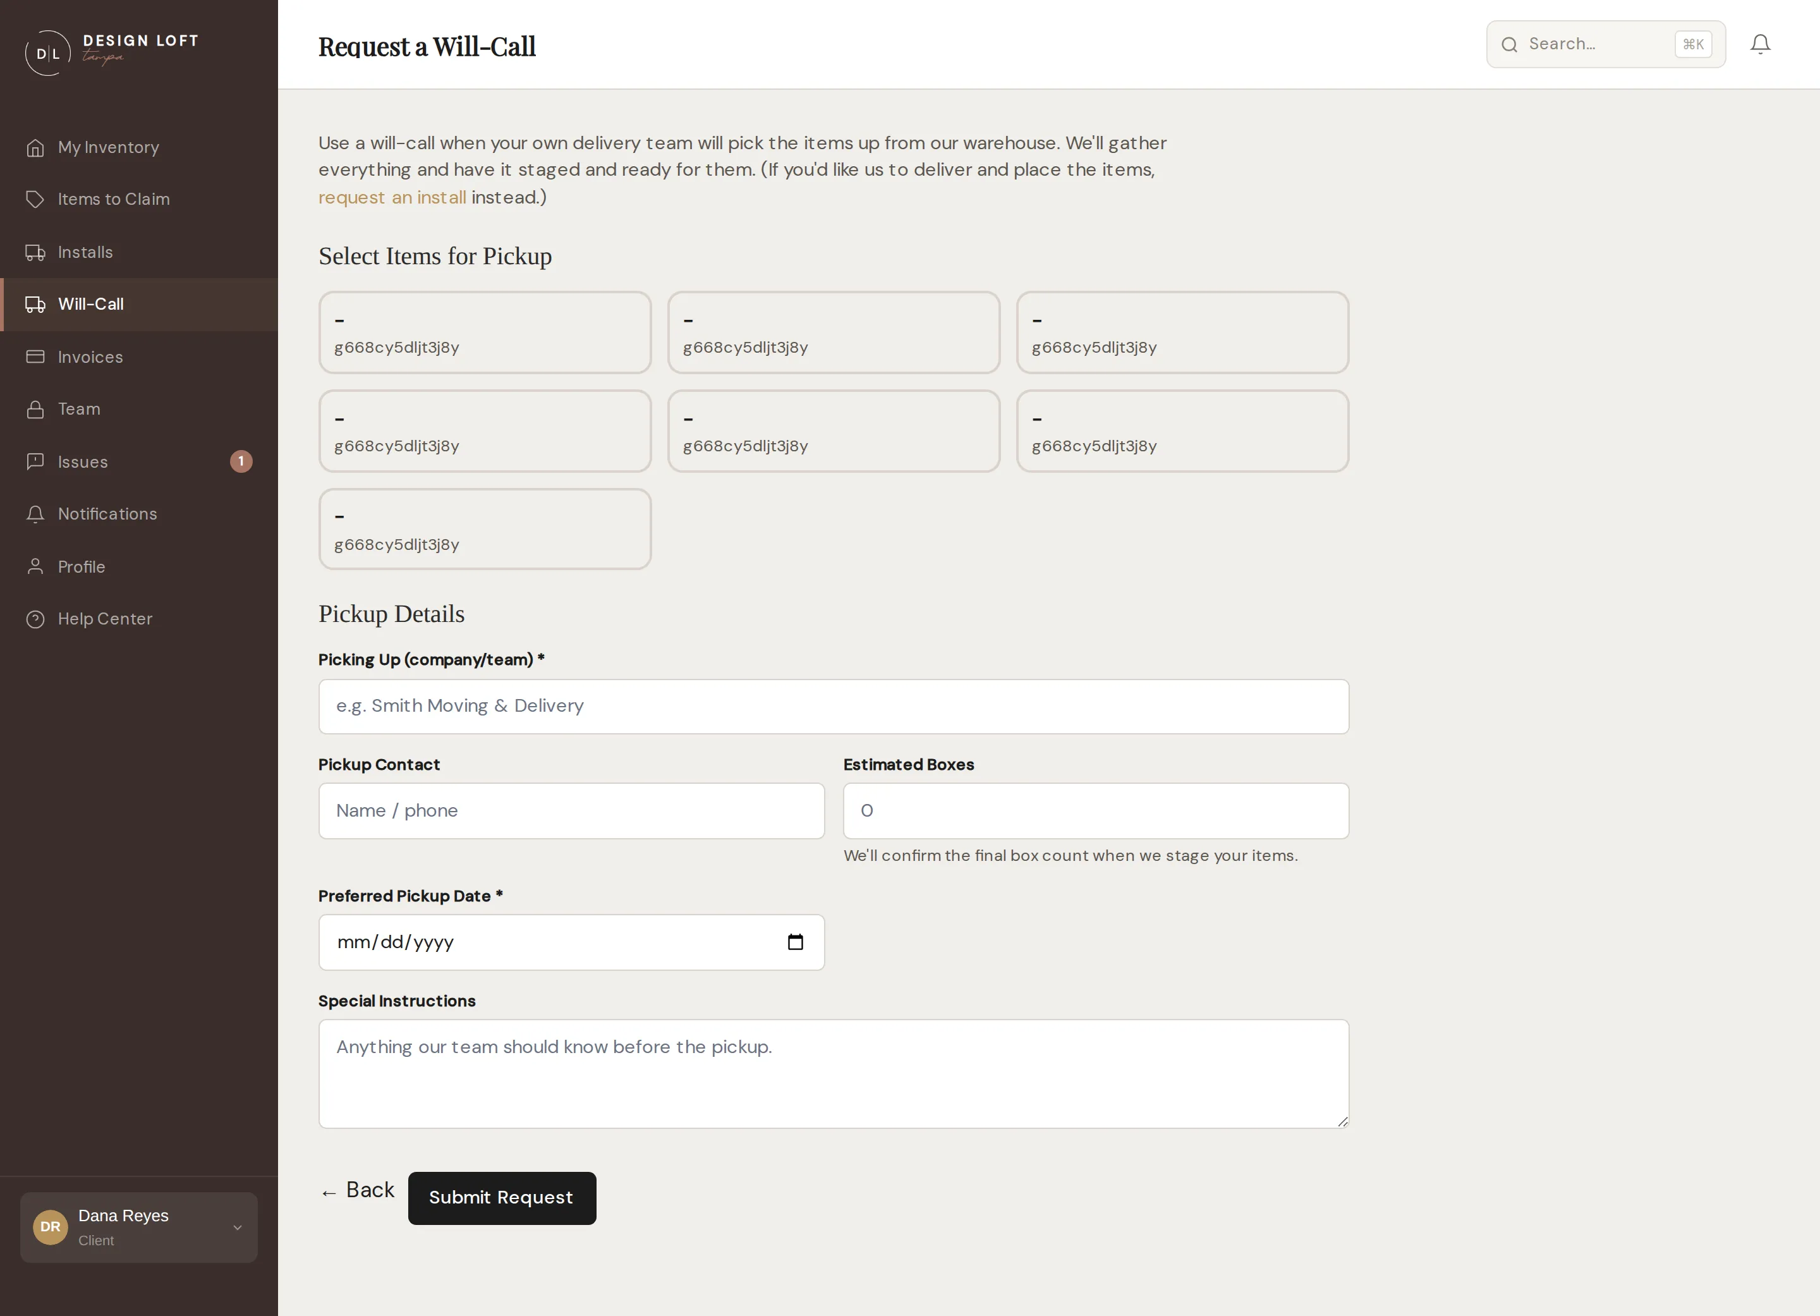The height and width of the screenshot is (1316, 1820).
Task: Open the Issues page
Action: 140,461
